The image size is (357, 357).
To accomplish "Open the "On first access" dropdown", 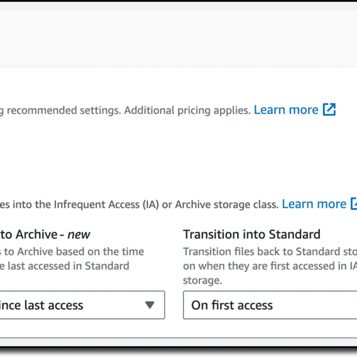I will 270,305.
